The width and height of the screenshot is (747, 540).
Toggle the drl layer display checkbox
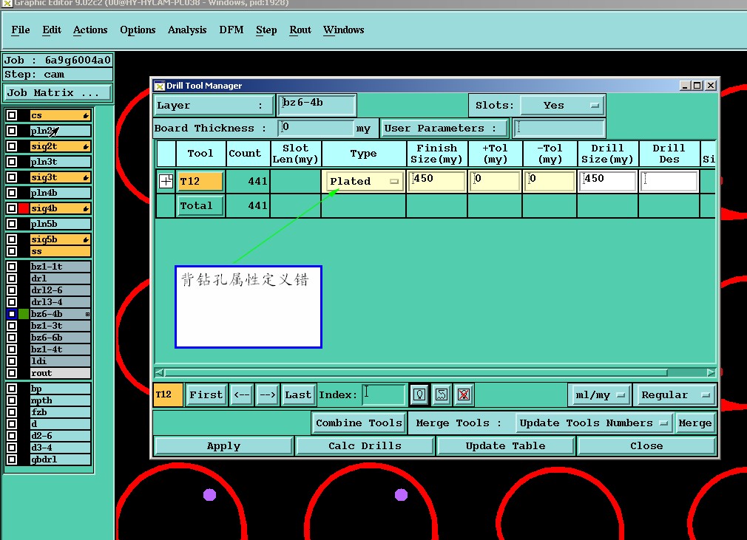tap(12, 278)
